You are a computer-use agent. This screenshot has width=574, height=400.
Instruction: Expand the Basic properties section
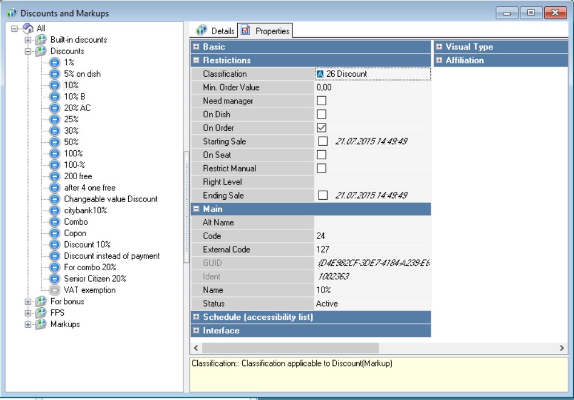(x=196, y=47)
